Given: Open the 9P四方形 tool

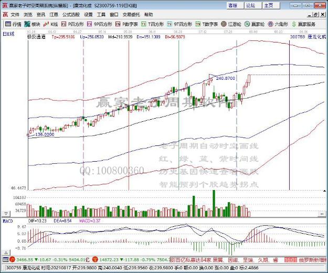Looking at the screenshot, I should (x=99, y=24).
